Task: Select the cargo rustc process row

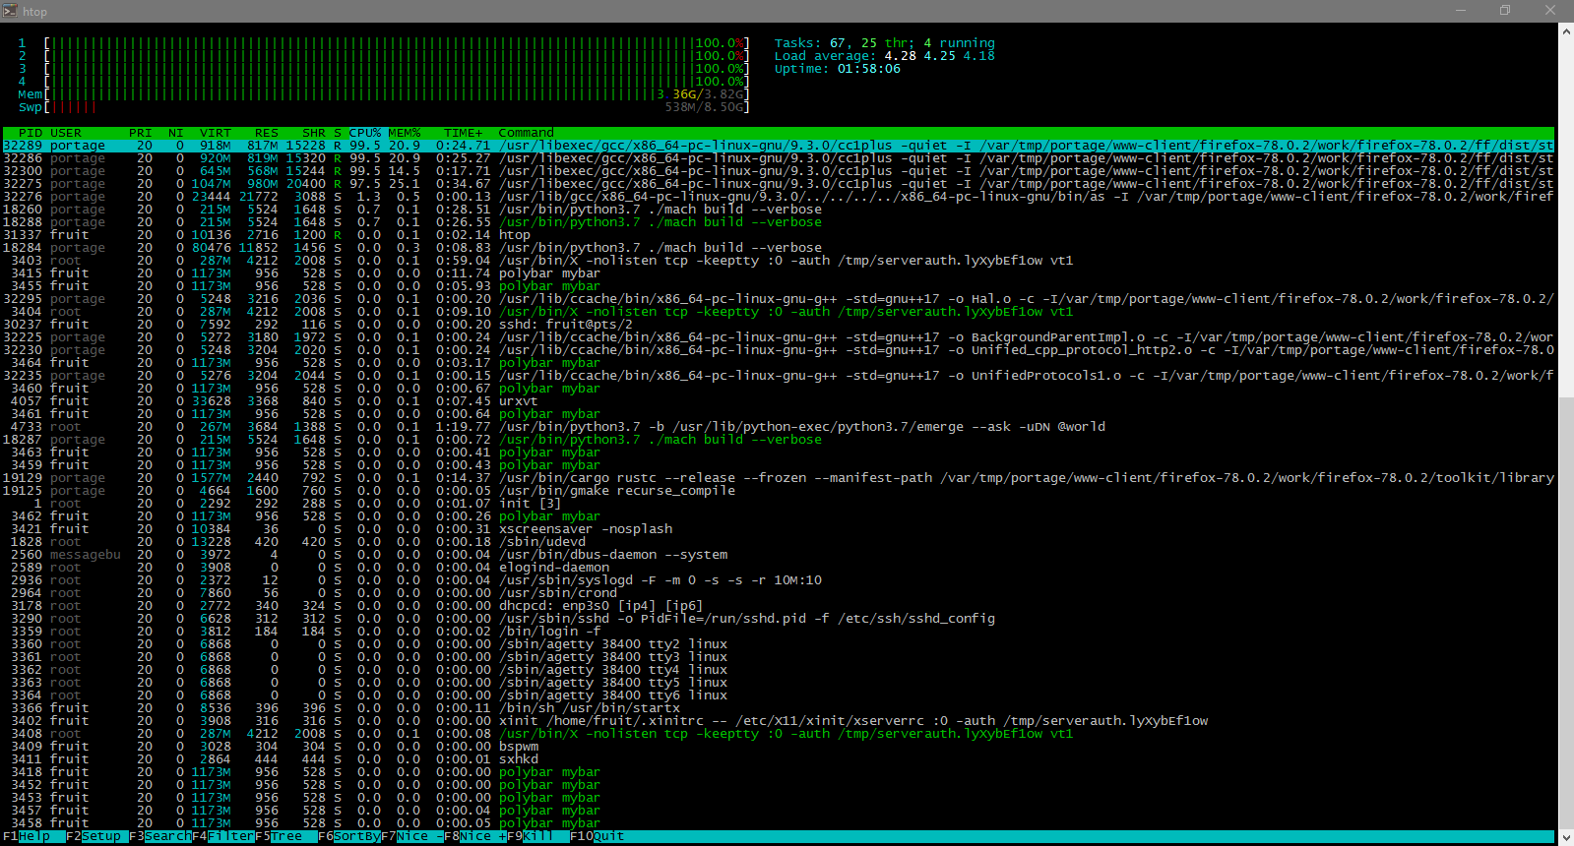Action: coord(779,478)
